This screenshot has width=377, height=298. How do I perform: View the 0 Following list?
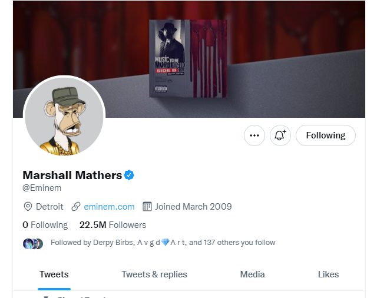tap(45, 225)
